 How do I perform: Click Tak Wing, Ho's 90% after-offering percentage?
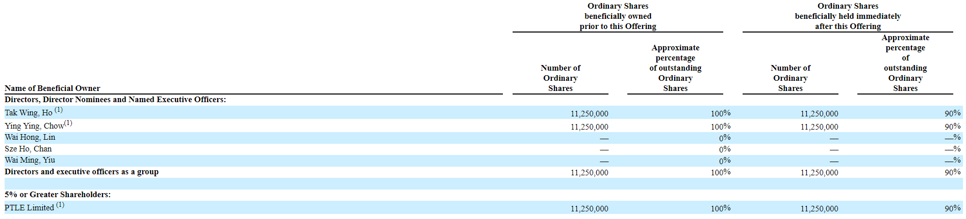point(952,113)
